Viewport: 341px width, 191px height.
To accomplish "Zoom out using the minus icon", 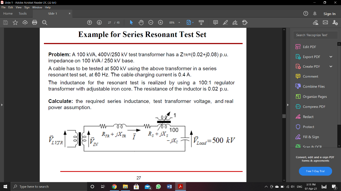I will pos(151,23).
